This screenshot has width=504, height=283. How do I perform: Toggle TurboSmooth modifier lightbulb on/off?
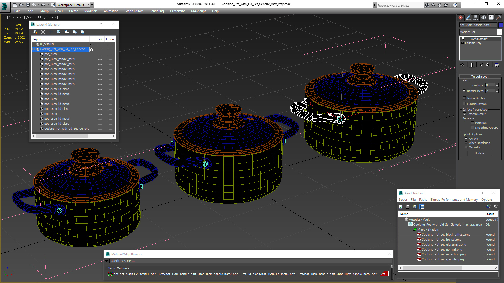pyautogui.click(x=463, y=39)
